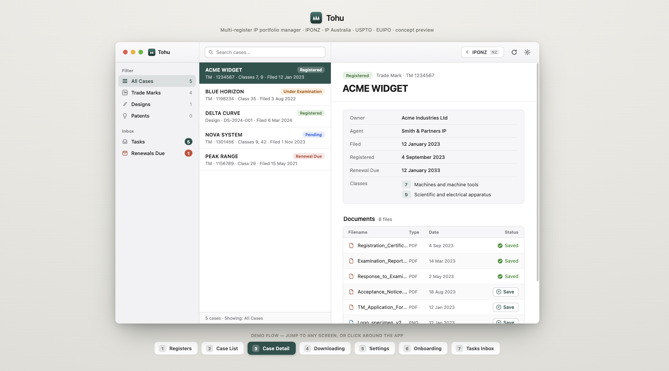This screenshot has width=669, height=371.
Task: Save the TM_Application_For document
Action: [x=506, y=307]
